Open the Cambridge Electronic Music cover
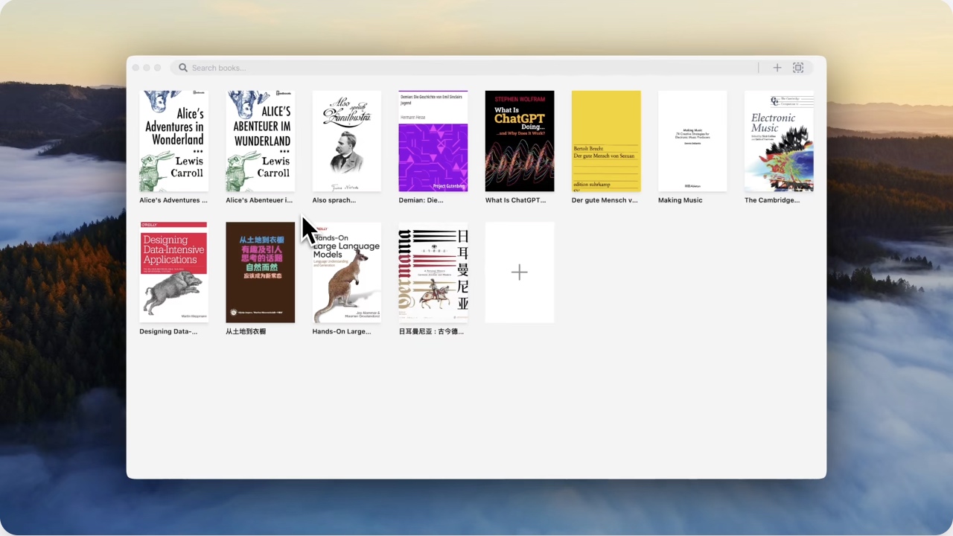 [x=779, y=141]
